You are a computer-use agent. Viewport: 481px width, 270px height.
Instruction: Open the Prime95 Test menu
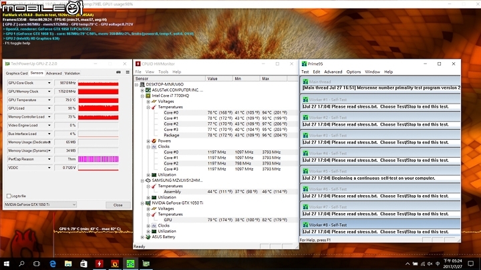click(305, 72)
